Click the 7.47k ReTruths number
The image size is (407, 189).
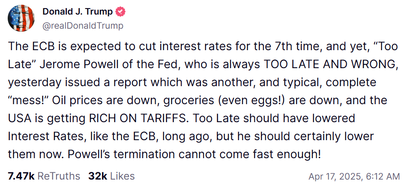[x=21, y=176]
